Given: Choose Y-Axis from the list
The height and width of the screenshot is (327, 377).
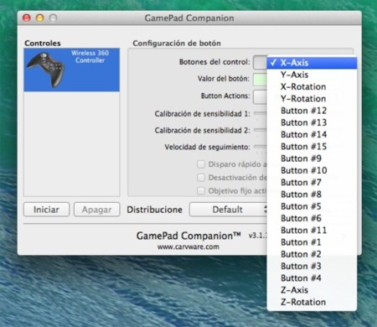Looking at the screenshot, I should tap(312, 75).
